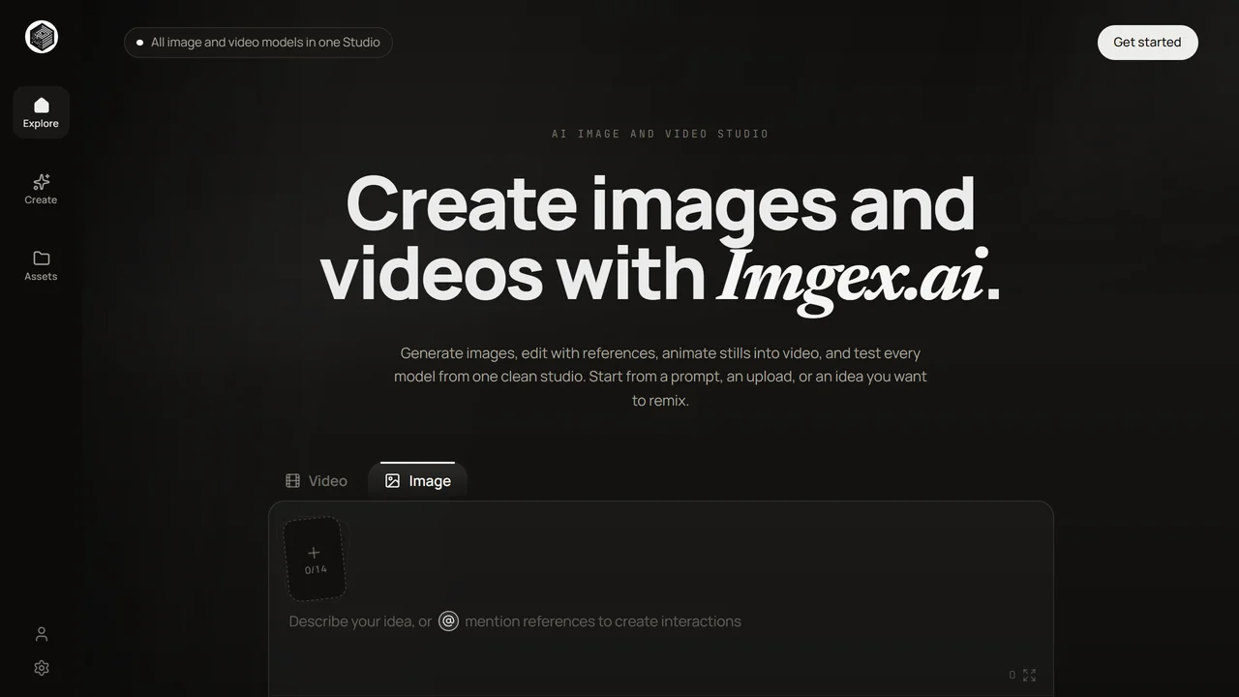
Task: Switch to the Video tab
Action: [x=317, y=481]
